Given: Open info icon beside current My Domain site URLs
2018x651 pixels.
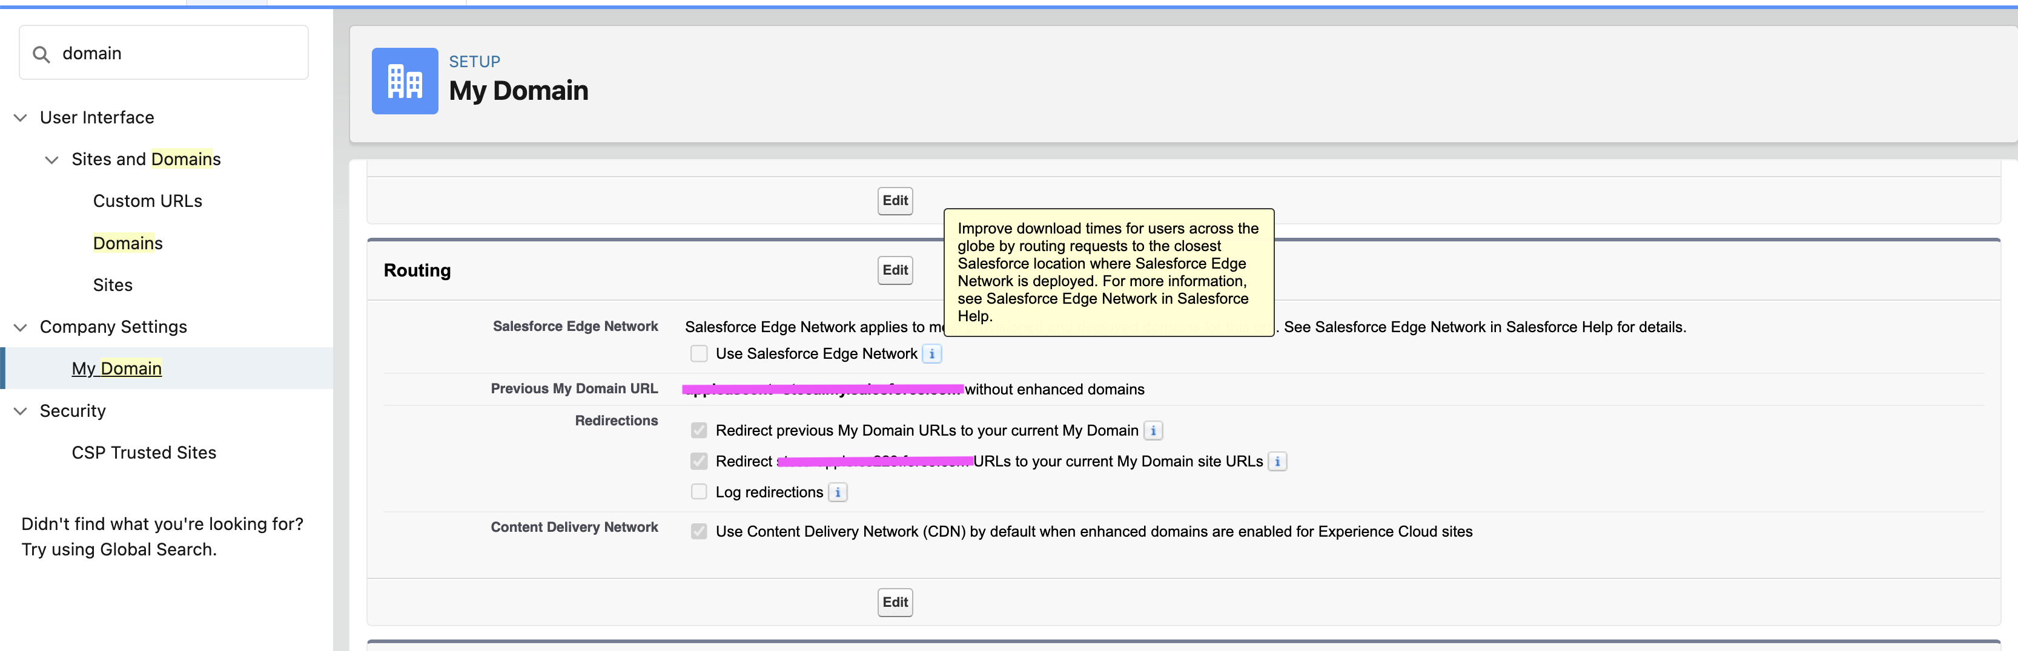Looking at the screenshot, I should [x=1277, y=462].
